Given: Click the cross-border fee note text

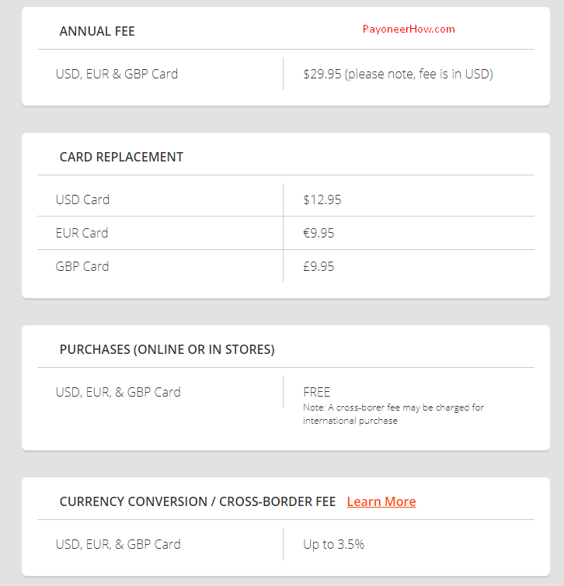Looking at the screenshot, I should pyautogui.click(x=393, y=407).
